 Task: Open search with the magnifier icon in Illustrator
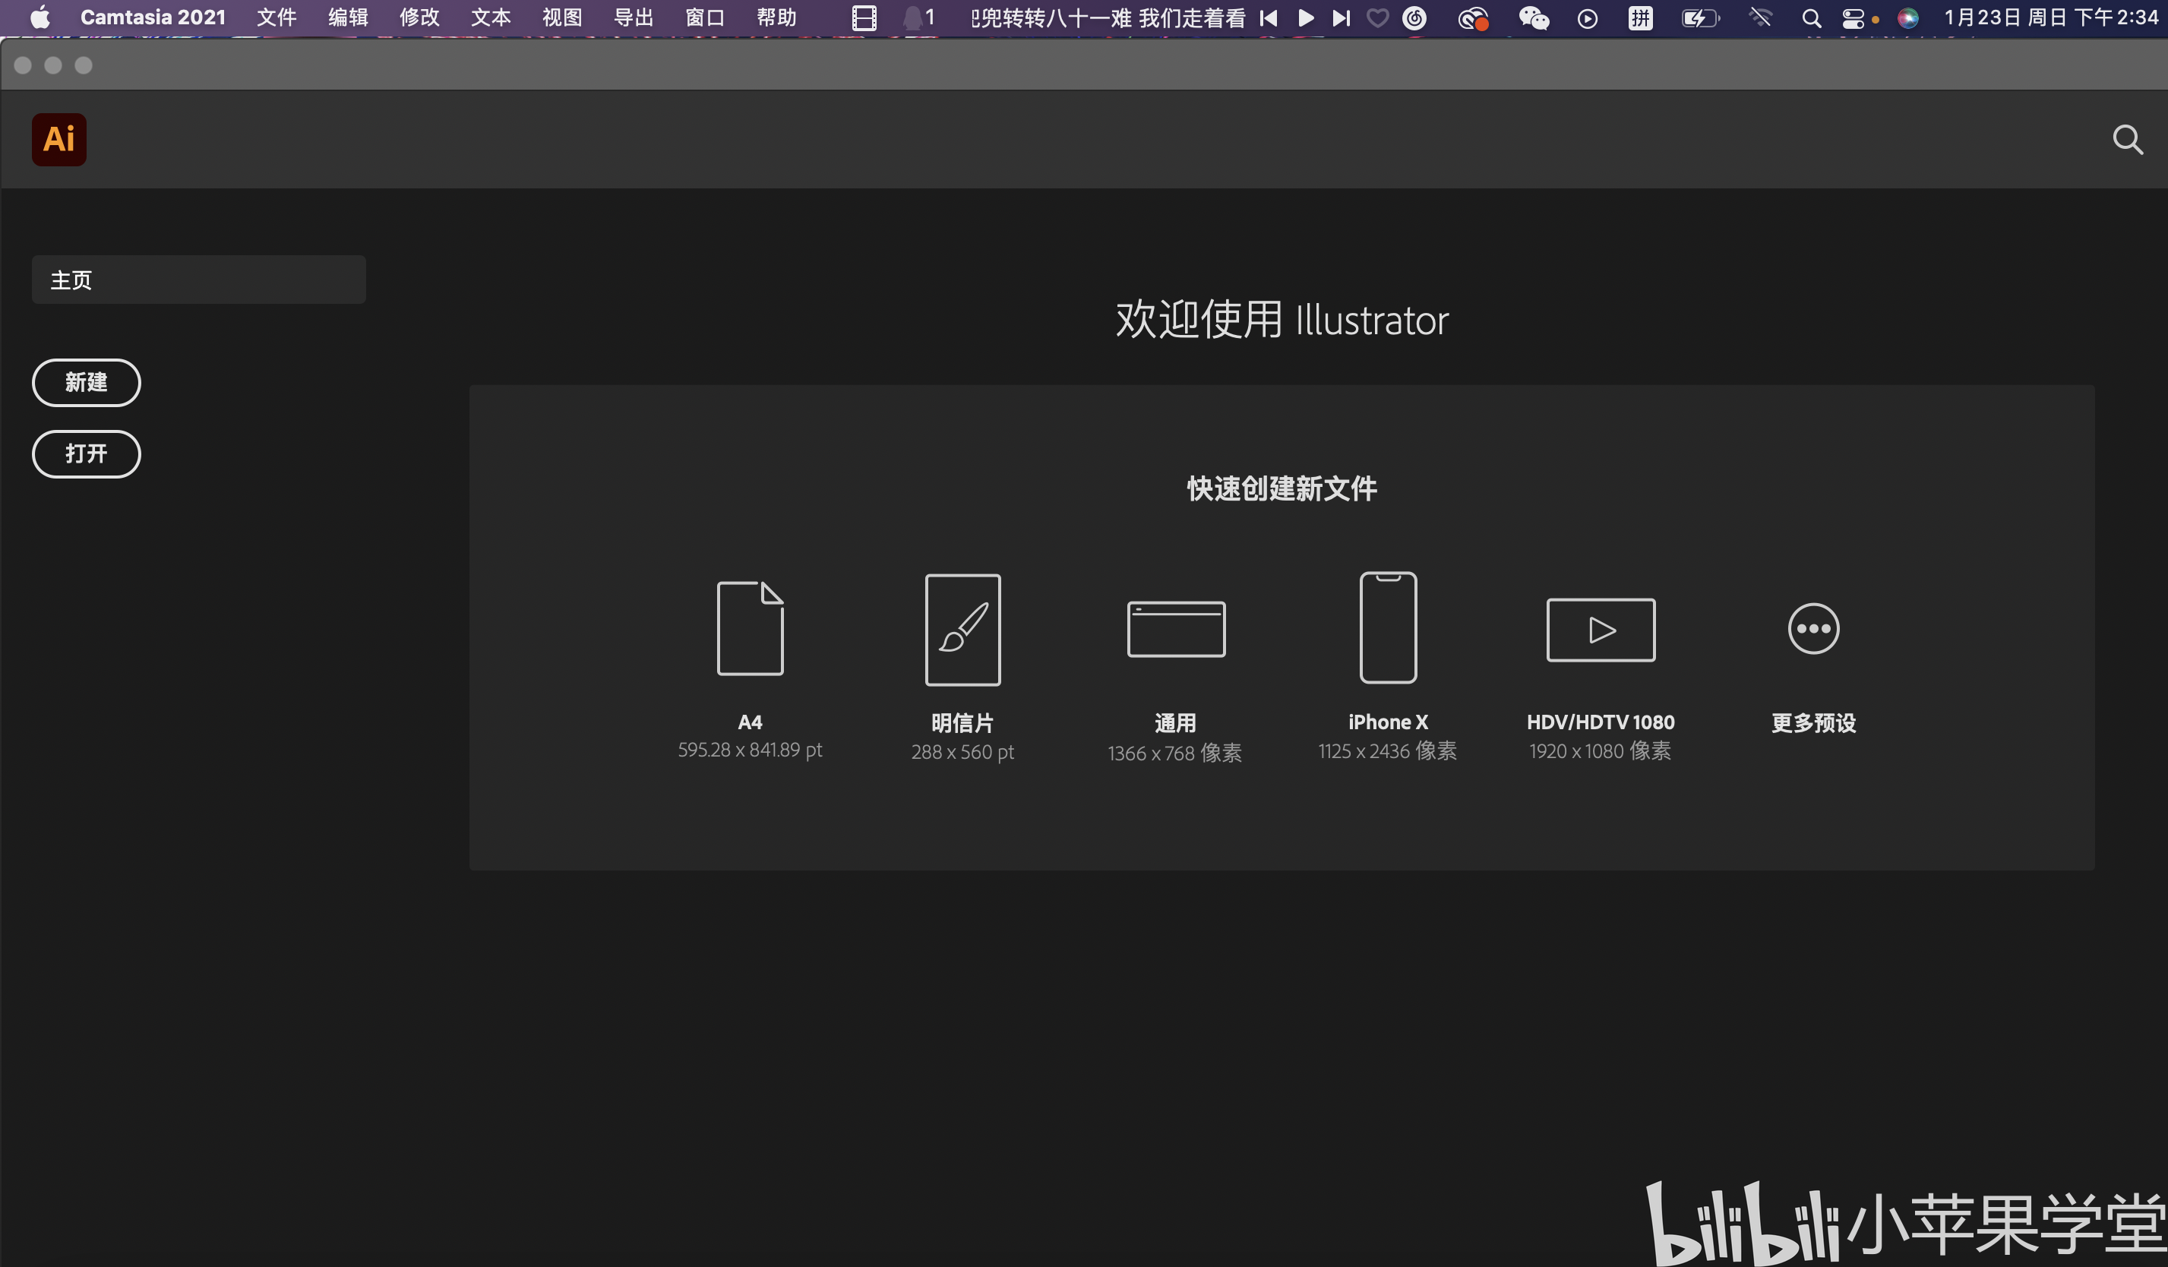(2127, 139)
